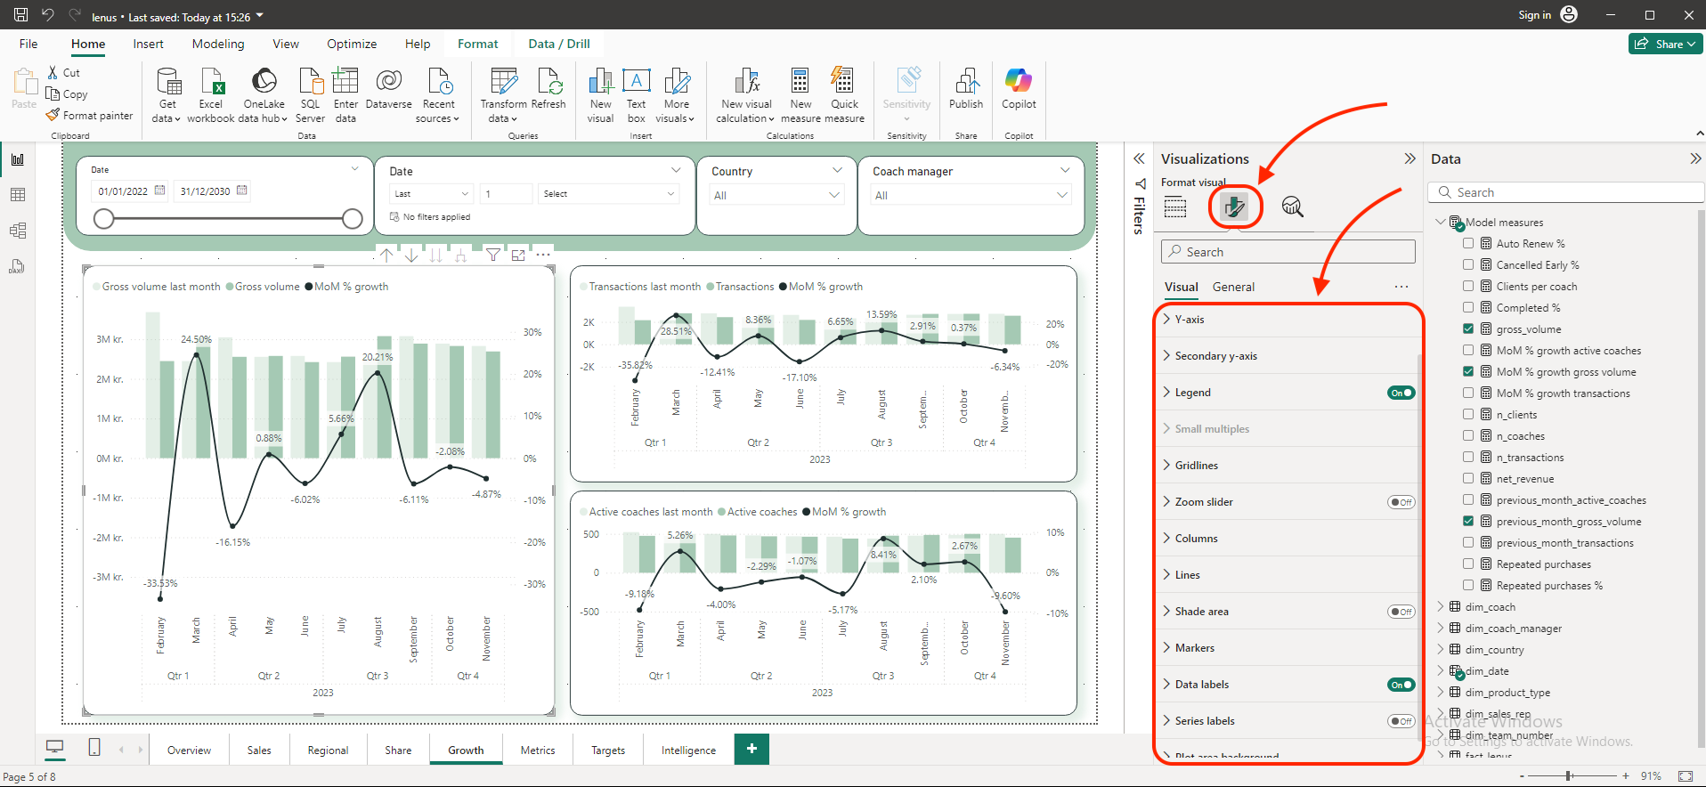The height and width of the screenshot is (787, 1706).
Task: Switch to the Overview page tab
Action: click(190, 750)
